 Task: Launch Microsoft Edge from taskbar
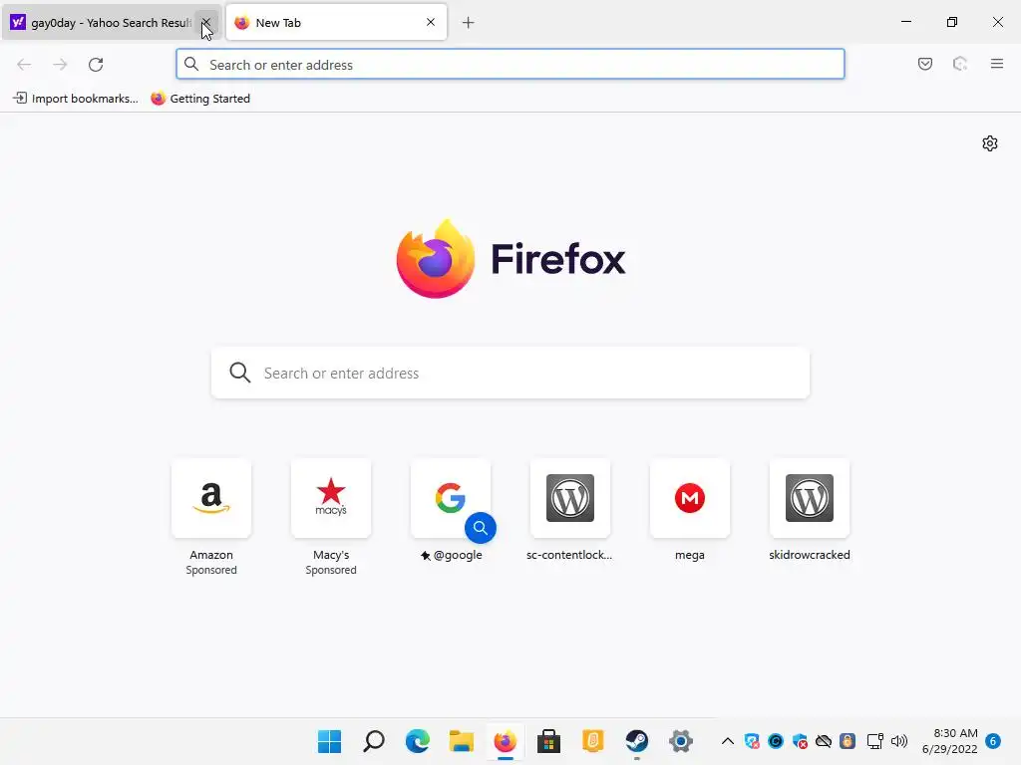coord(418,741)
